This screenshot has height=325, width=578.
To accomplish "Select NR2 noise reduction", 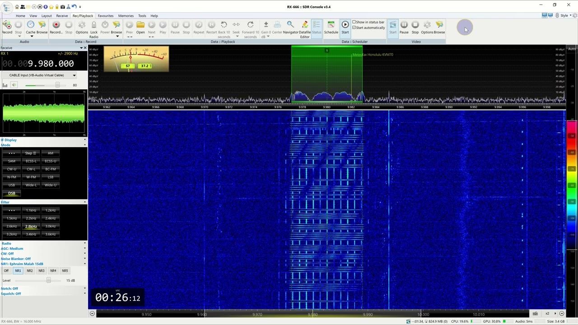I will pyautogui.click(x=30, y=271).
